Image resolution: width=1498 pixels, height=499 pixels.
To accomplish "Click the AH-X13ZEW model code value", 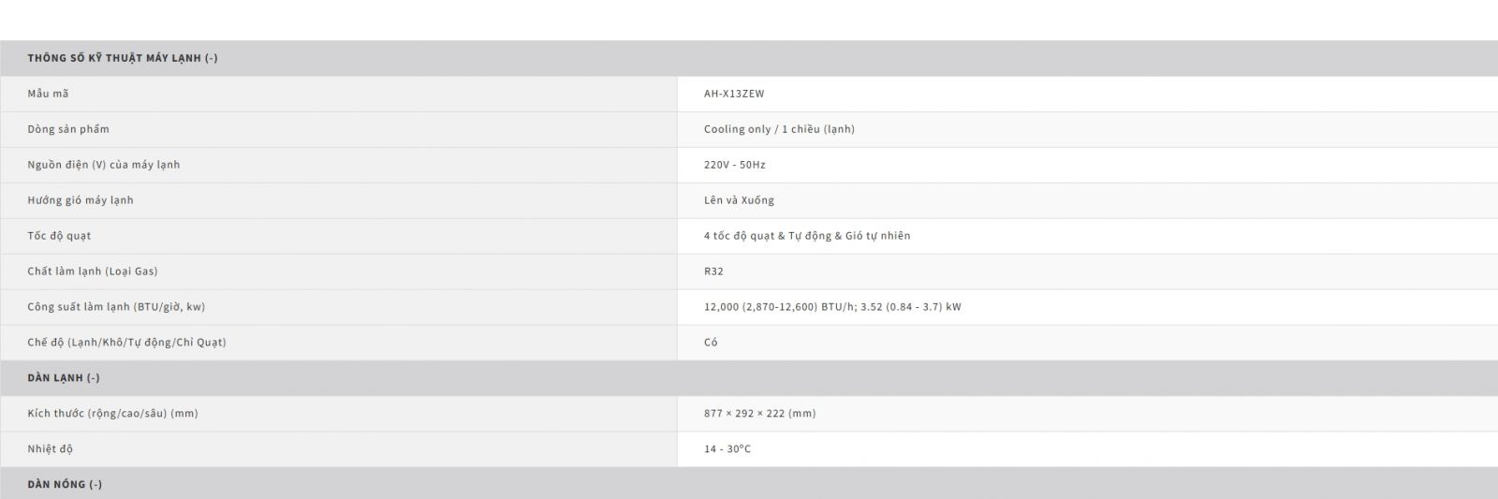I will point(734,94).
